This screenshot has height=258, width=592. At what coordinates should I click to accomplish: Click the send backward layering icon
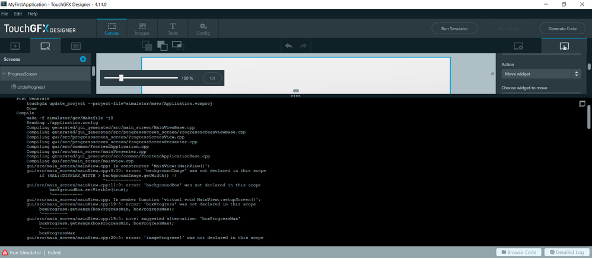tap(147, 46)
